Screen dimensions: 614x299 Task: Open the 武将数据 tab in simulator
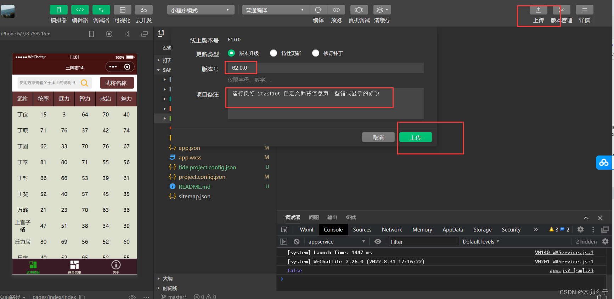[x=33, y=267]
